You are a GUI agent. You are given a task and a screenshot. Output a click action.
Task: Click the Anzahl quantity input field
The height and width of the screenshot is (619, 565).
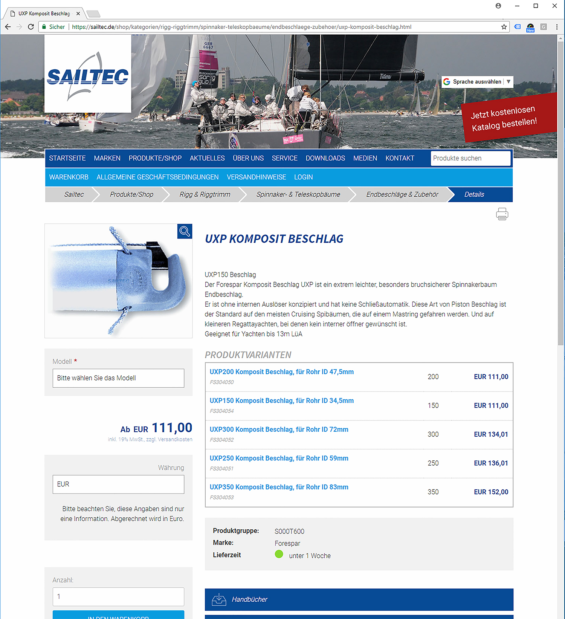pyautogui.click(x=118, y=596)
